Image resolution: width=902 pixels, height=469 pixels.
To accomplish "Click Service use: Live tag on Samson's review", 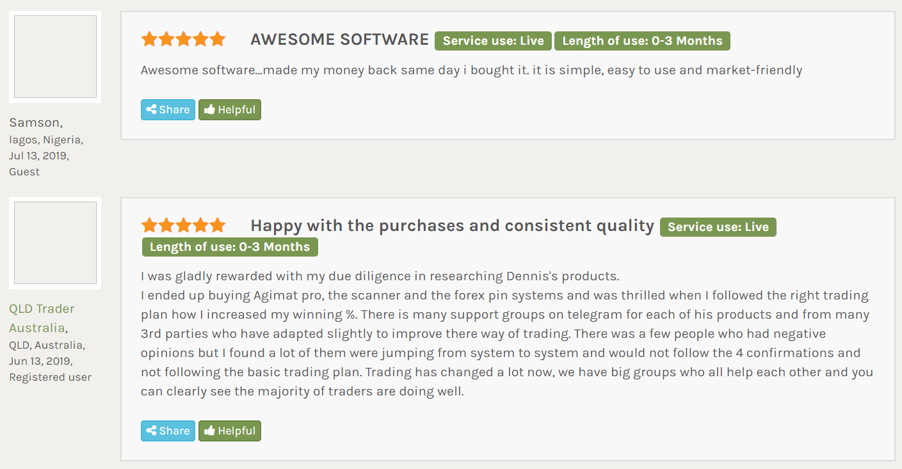I will coord(493,41).
